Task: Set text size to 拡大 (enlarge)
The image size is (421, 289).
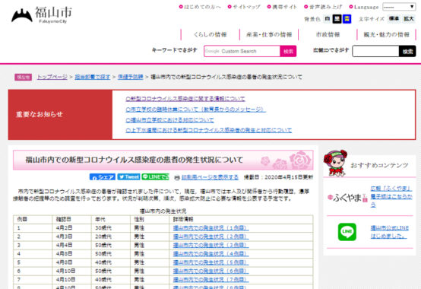Action: pyautogui.click(x=408, y=19)
